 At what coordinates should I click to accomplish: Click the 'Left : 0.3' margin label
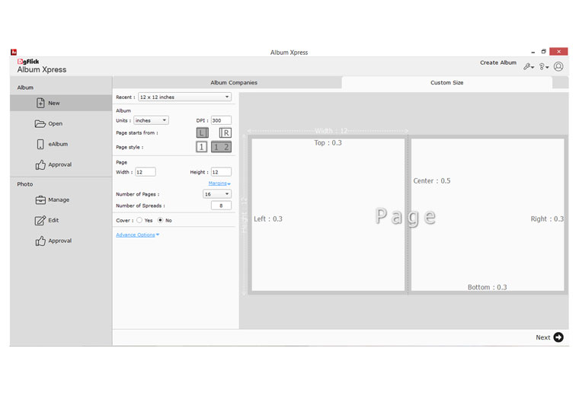click(x=268, y=219)
